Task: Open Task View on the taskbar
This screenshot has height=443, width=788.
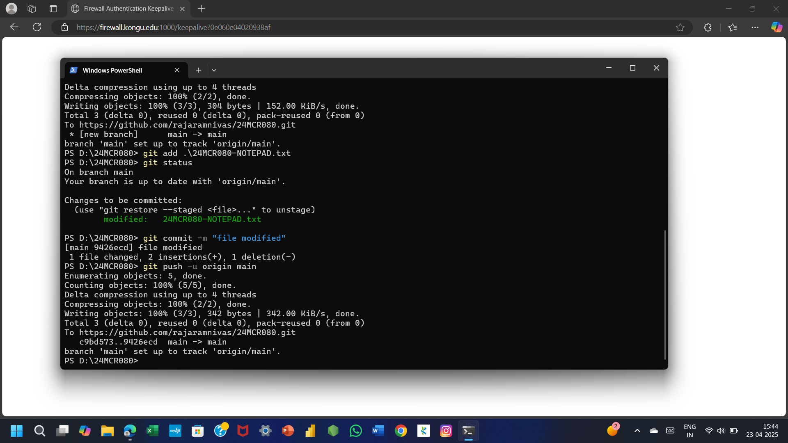Action: click(62, 431)
